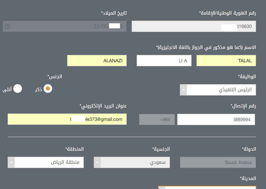This screenshot has height=189, width=266.
Task: Click the ذكر male label text
Action: tap(39, 89)
